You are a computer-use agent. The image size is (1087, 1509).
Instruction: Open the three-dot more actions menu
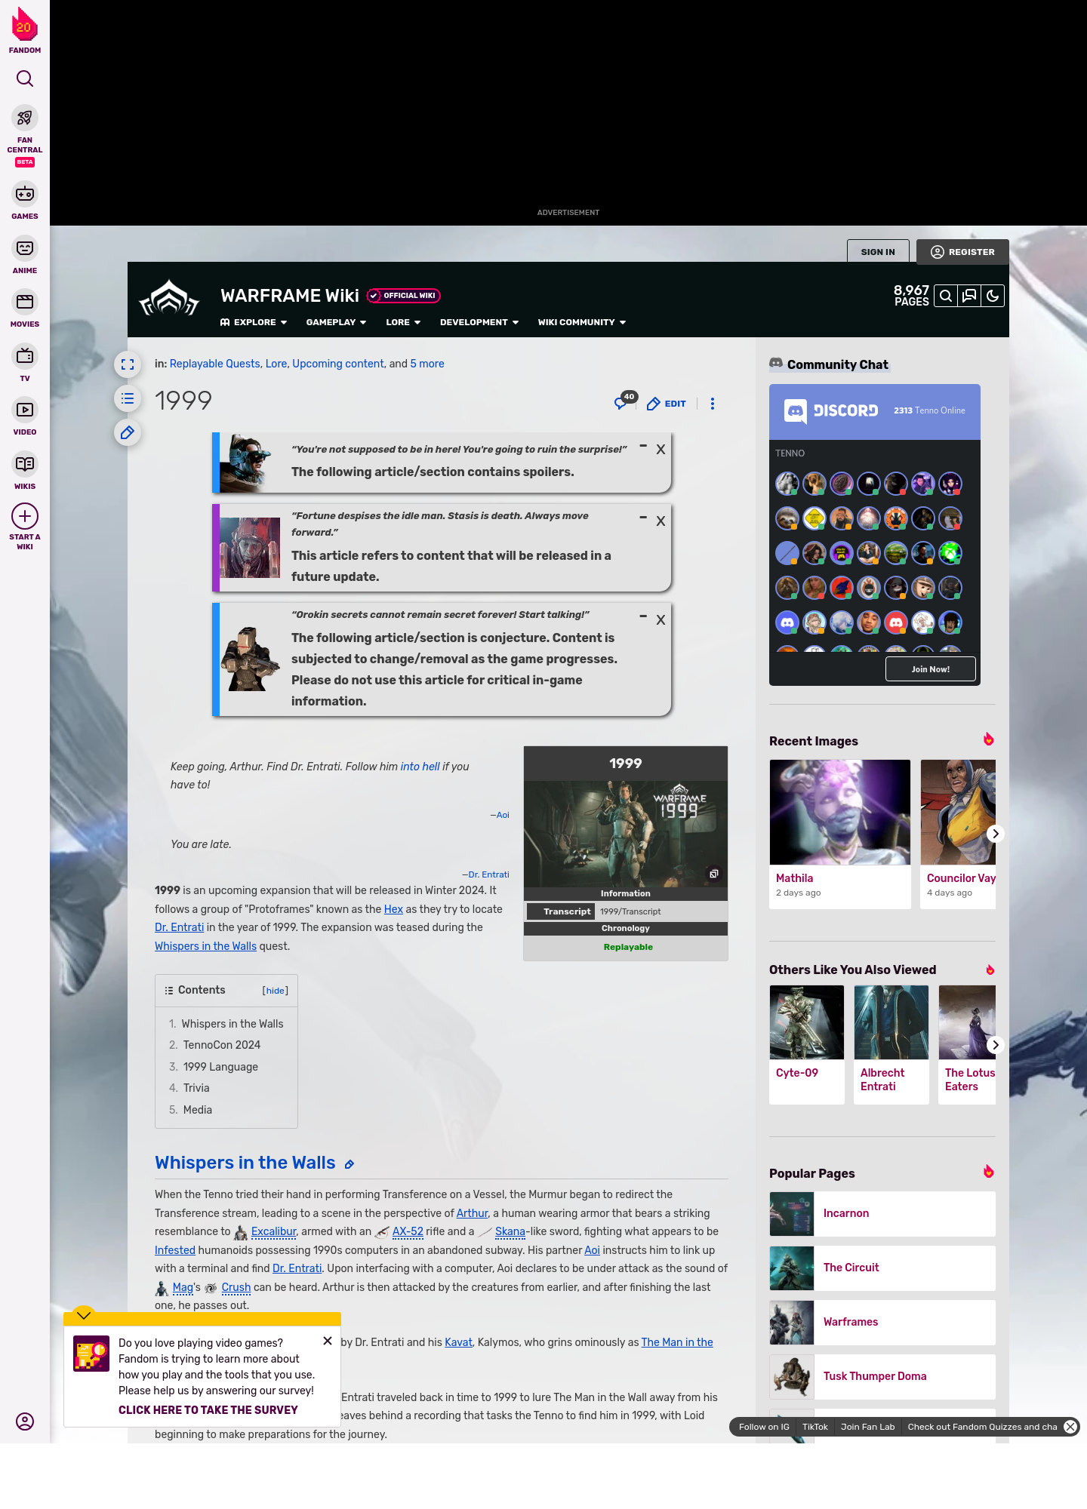(x=712, y=404)
